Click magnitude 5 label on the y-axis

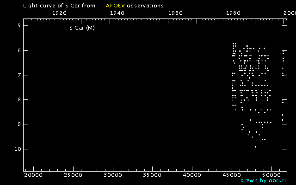[x=18, y=26]
